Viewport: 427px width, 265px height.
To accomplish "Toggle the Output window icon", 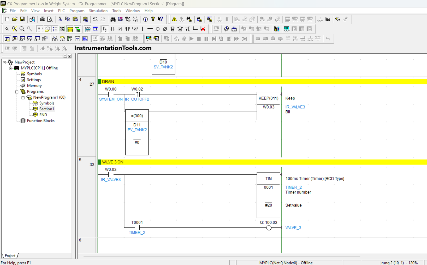I will click(15, 39).
